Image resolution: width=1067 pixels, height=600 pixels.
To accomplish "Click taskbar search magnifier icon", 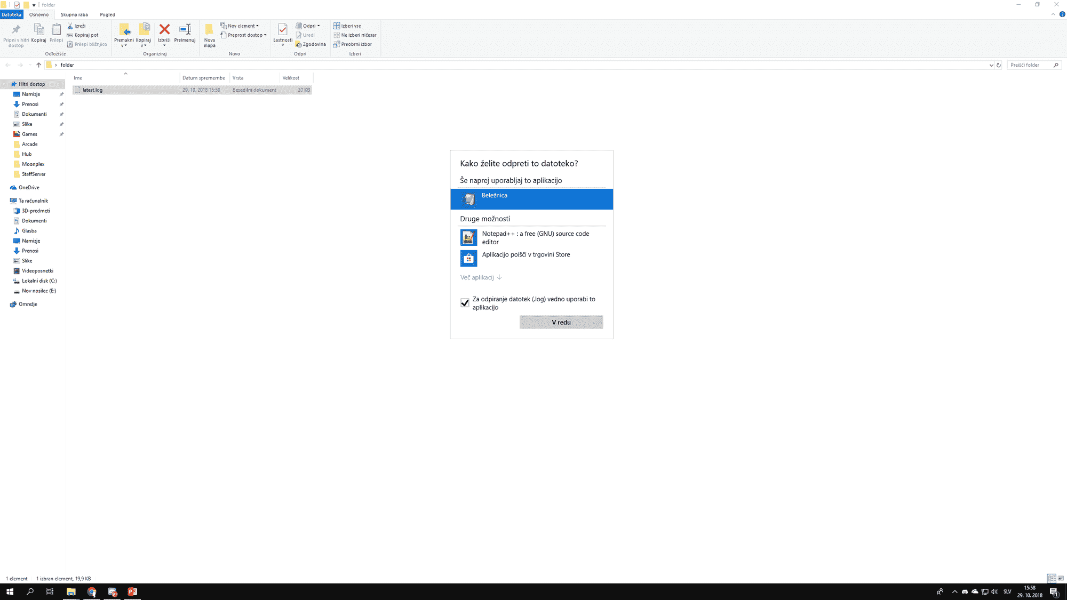I will [x=30, y=591].
